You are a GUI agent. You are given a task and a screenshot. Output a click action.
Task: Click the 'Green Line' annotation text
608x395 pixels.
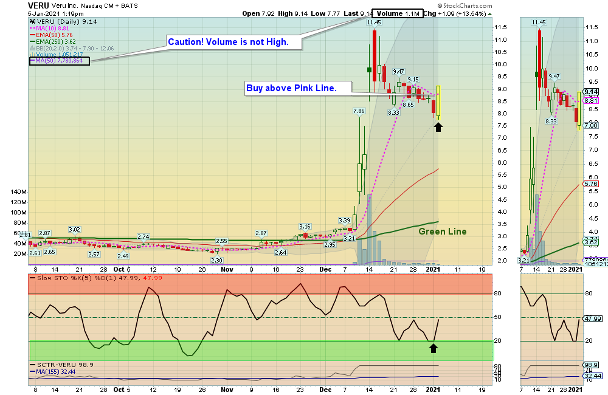tap(443, 232)
